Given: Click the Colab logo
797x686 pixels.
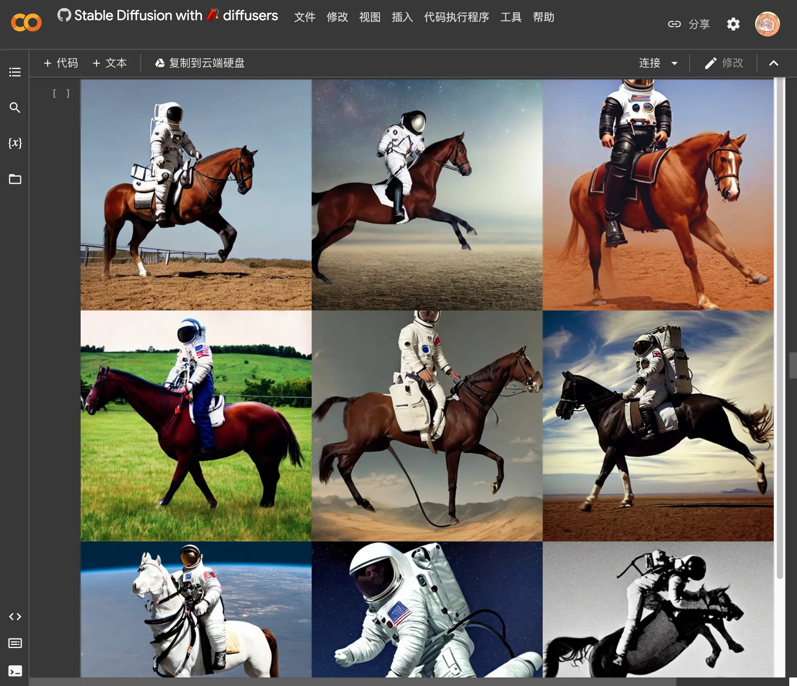Looking at the screenshot, I should tap(26, 22).
